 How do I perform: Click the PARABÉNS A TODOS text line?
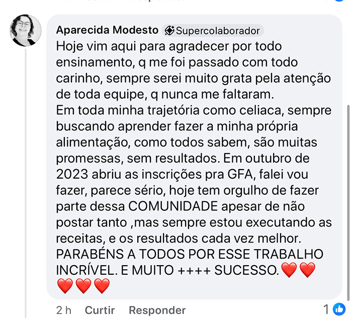click(x=190, y=254)
